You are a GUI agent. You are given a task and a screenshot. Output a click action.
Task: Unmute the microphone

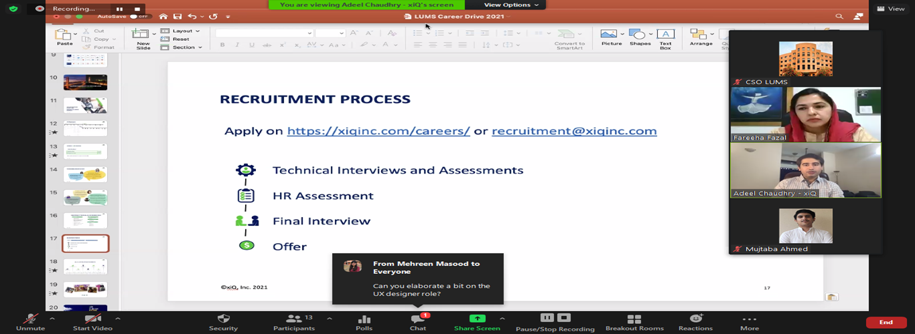tap(30, 319)
